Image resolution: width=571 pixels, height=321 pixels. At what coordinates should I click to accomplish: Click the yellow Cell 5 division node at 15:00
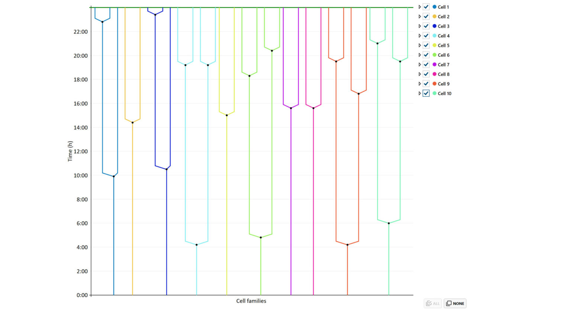(227, 115)
